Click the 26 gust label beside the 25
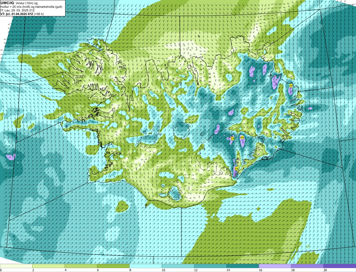 [242, 137]
